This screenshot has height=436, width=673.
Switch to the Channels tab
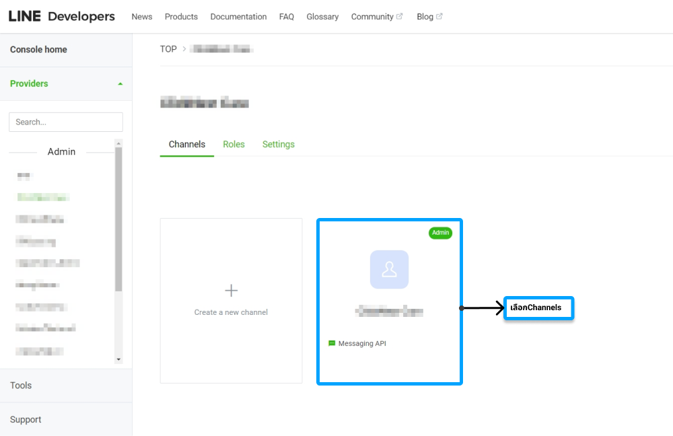(186, 144)
